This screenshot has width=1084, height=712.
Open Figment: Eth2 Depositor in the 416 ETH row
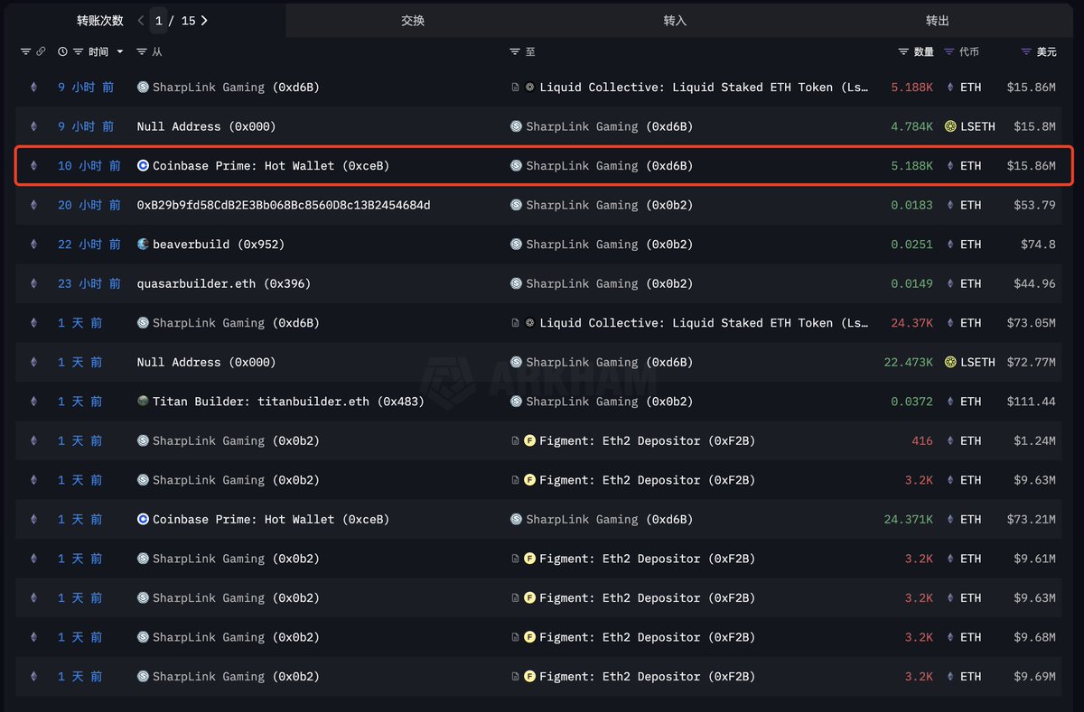tap(647, 440)
